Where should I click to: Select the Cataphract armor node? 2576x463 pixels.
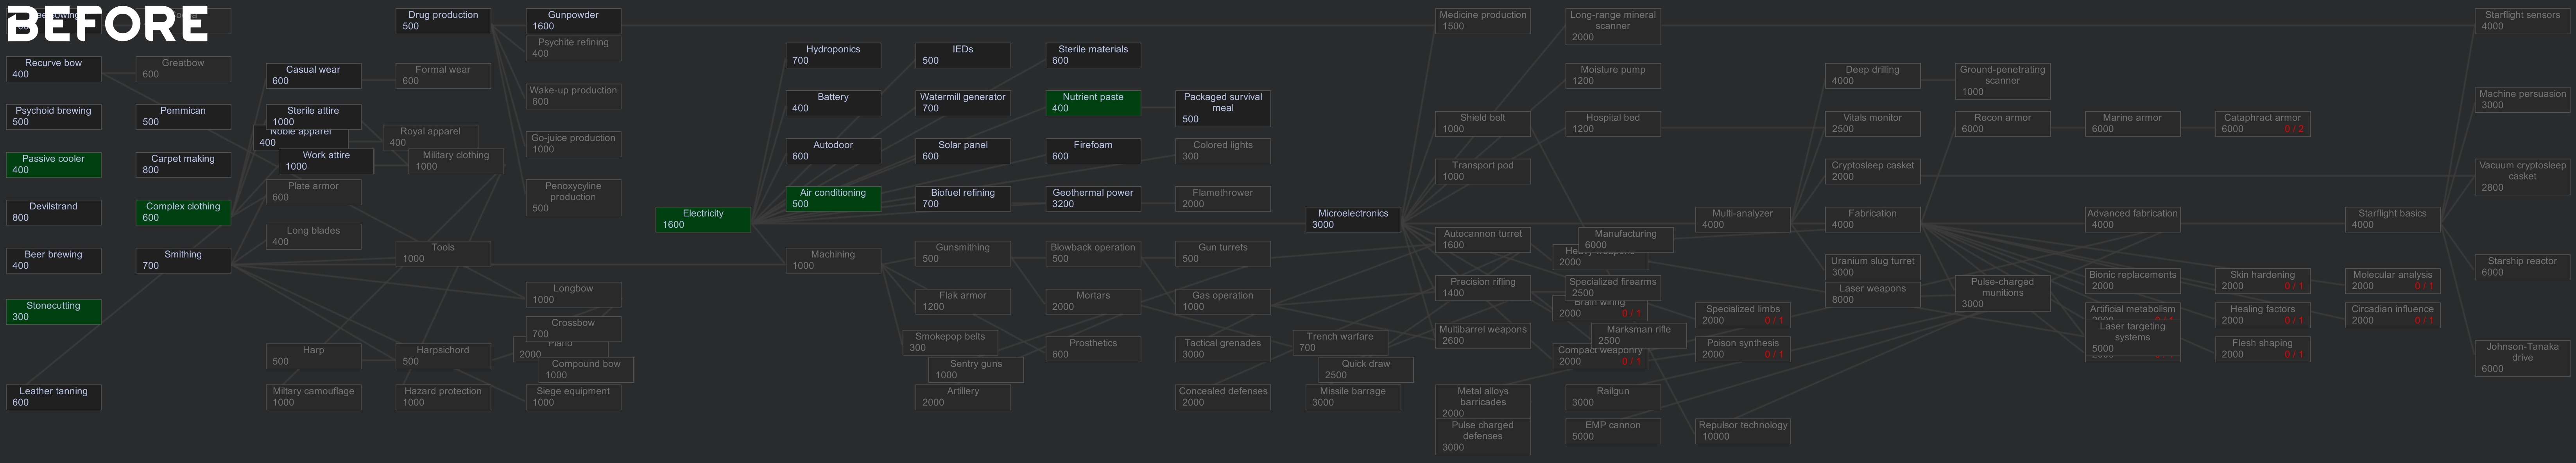pos(2263,123)
